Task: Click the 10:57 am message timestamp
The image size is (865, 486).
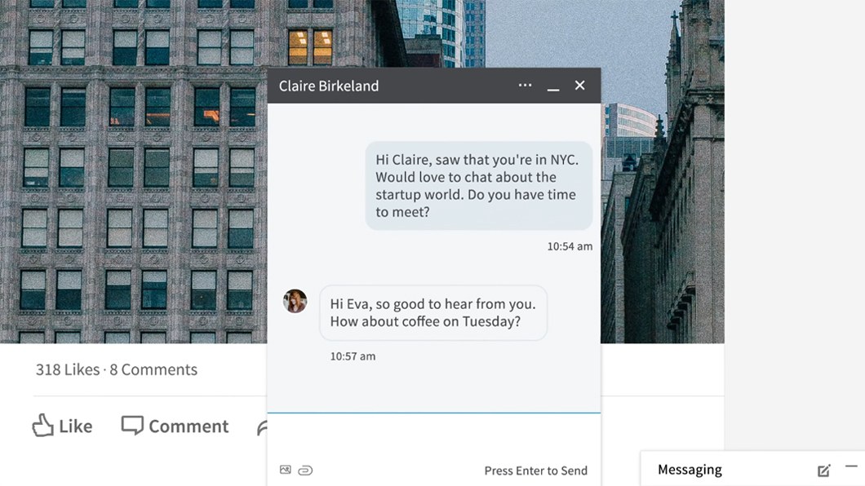Action: coord(353,356)
